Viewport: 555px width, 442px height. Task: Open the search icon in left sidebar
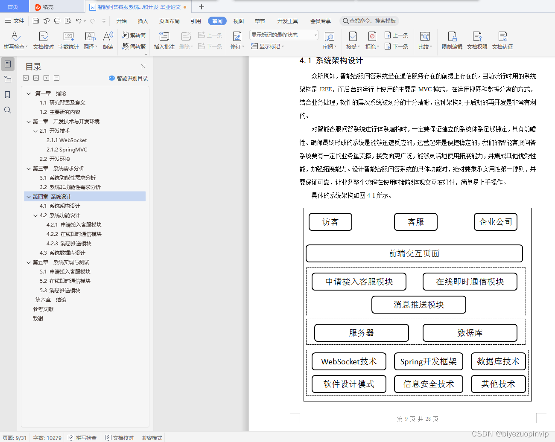click(7, 110)
